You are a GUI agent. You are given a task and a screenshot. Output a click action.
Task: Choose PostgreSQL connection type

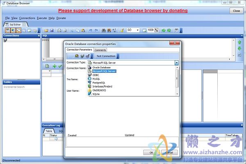[x=98, y=83]
